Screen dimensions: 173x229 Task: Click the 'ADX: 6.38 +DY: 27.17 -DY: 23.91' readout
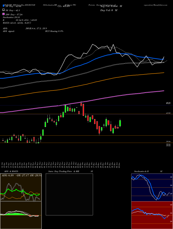coord(21,176)
